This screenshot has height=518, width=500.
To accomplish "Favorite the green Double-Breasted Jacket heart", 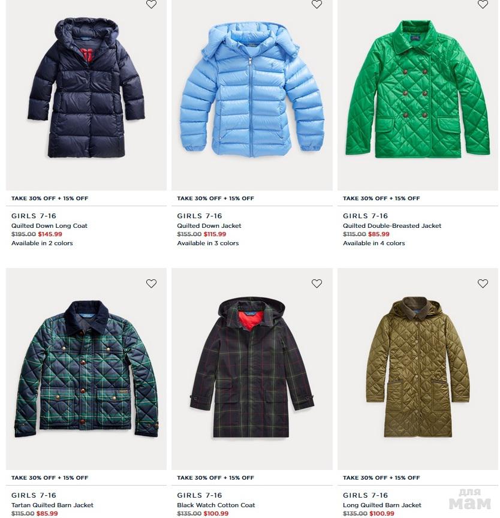I will point(483,4).
